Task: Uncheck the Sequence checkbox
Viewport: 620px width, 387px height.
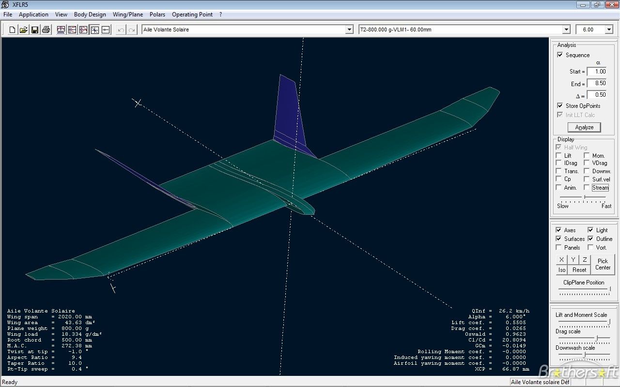Action: [560, 55]
